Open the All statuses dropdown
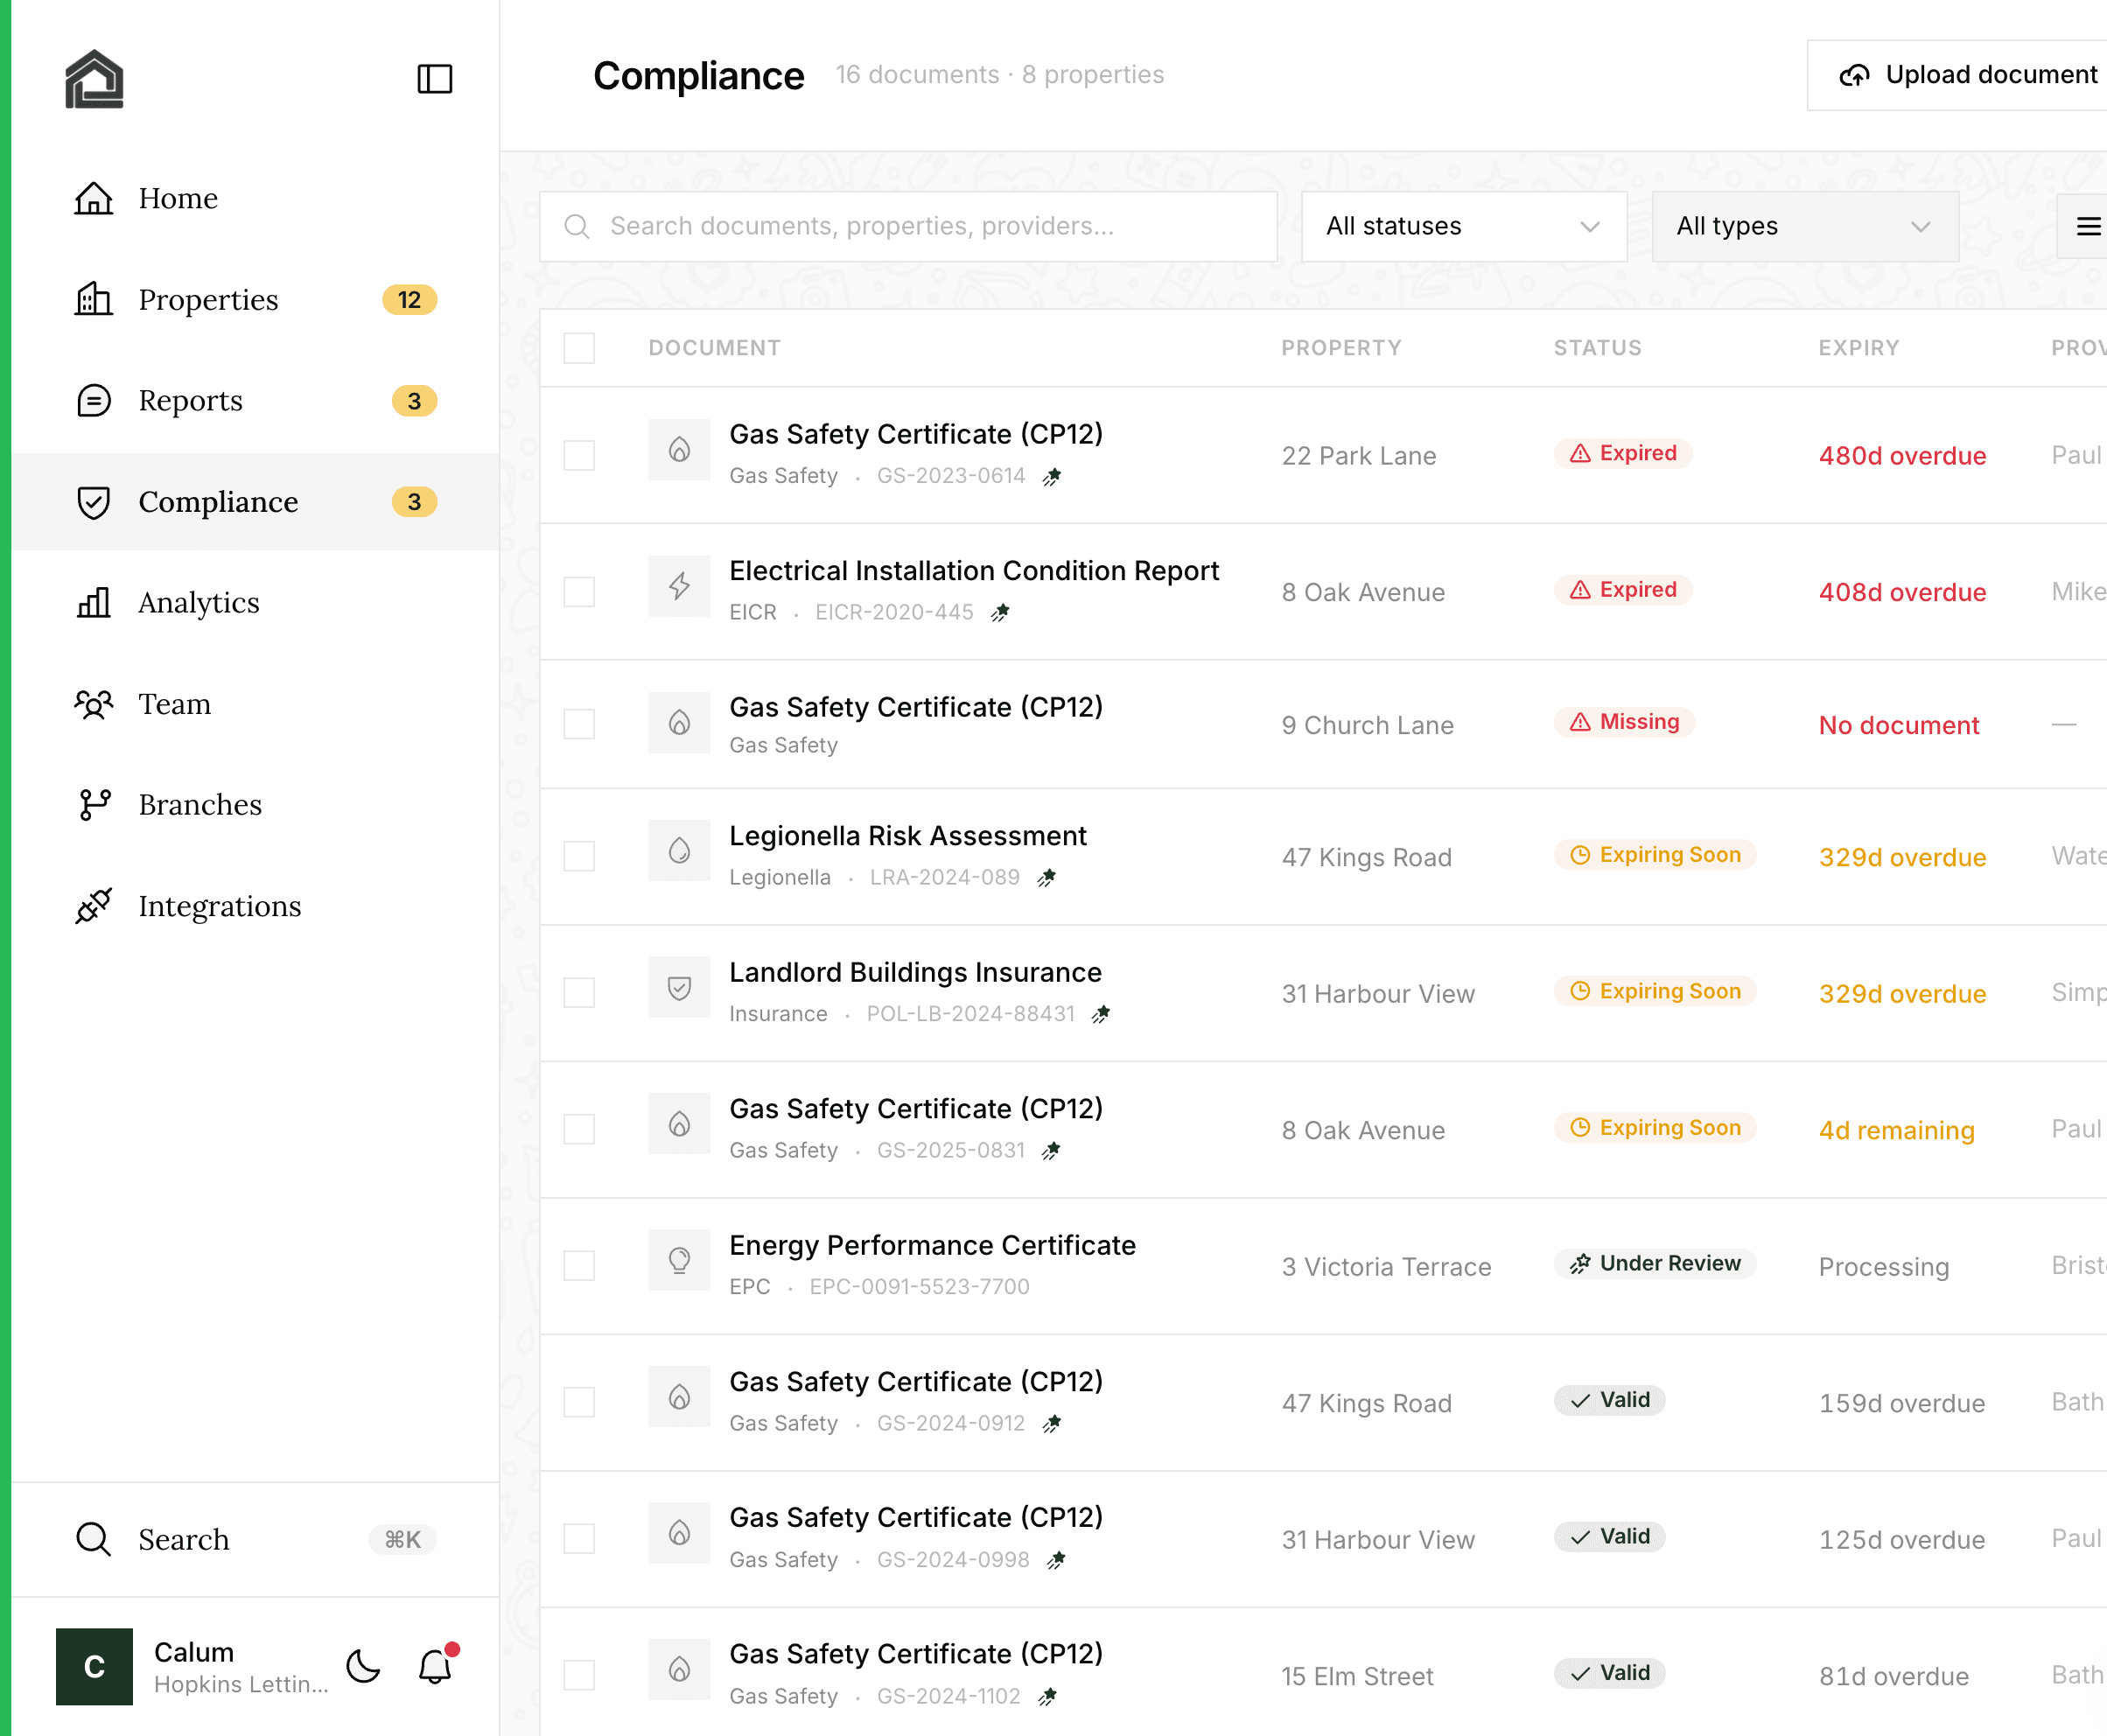Viewport: 2107px width, 1736px height. [1463, 226]
